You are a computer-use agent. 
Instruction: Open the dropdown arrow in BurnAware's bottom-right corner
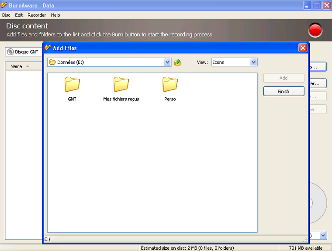(x=323, y=235)
